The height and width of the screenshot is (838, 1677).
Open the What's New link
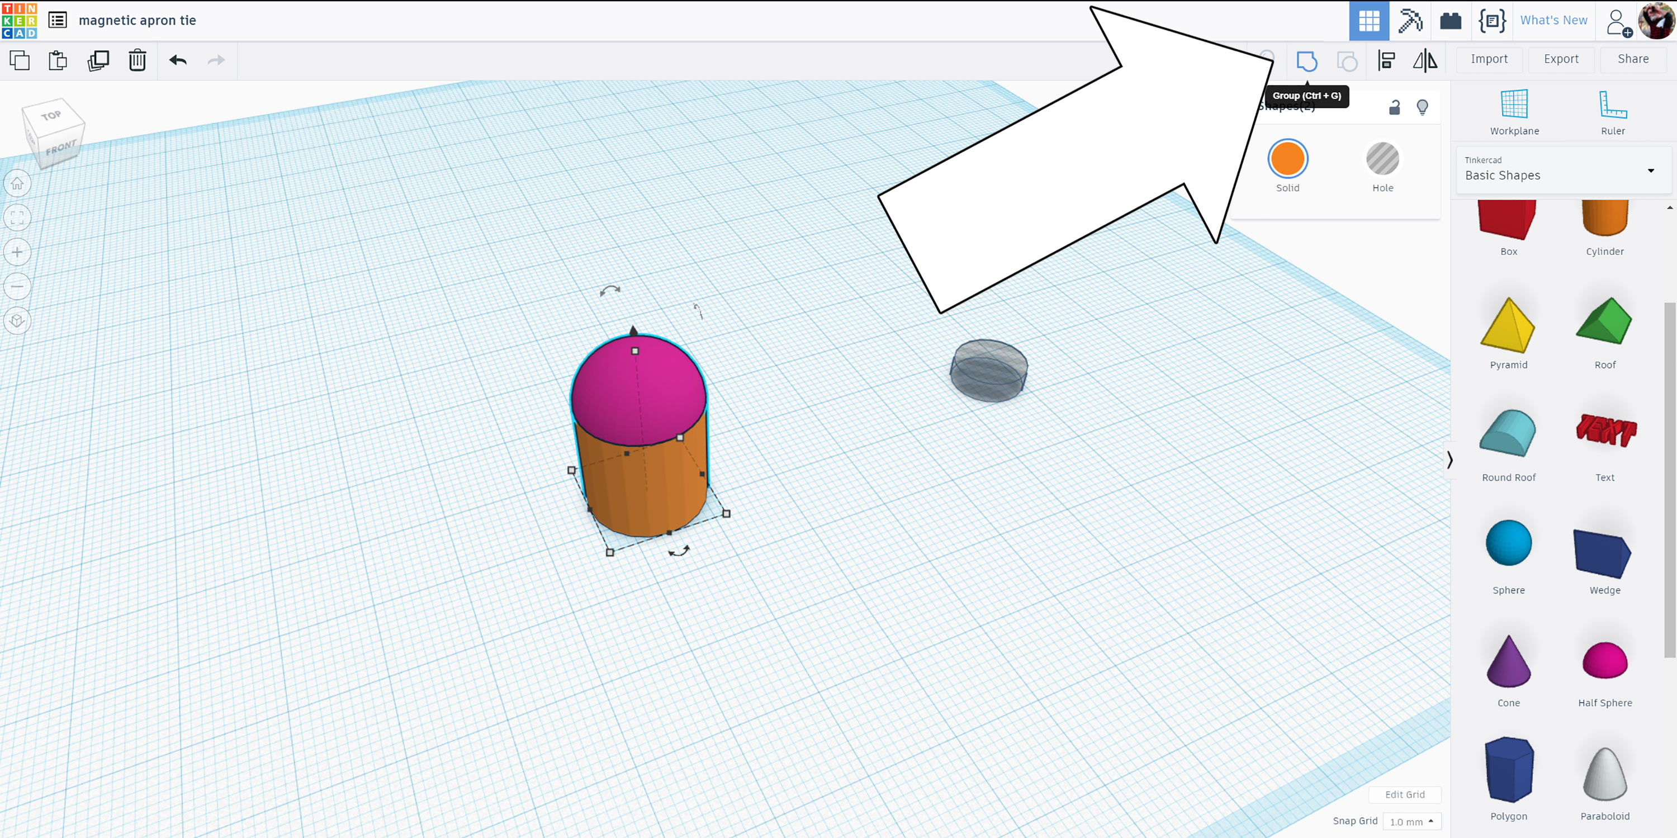coord(1553,20)
